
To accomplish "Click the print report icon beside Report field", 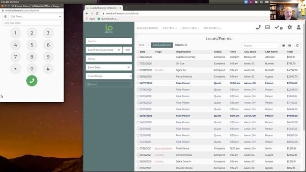I will coord(284,45).
